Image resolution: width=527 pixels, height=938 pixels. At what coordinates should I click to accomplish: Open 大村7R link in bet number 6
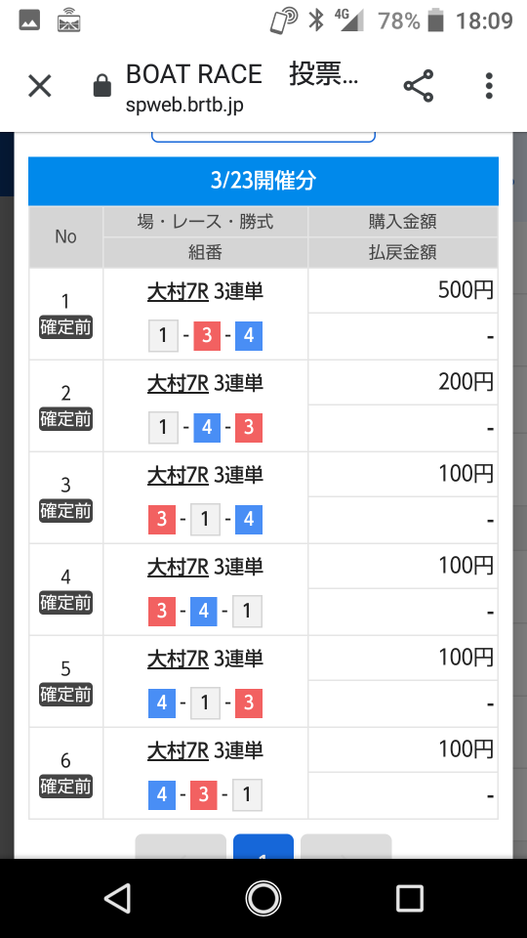[x=178, y=750]
